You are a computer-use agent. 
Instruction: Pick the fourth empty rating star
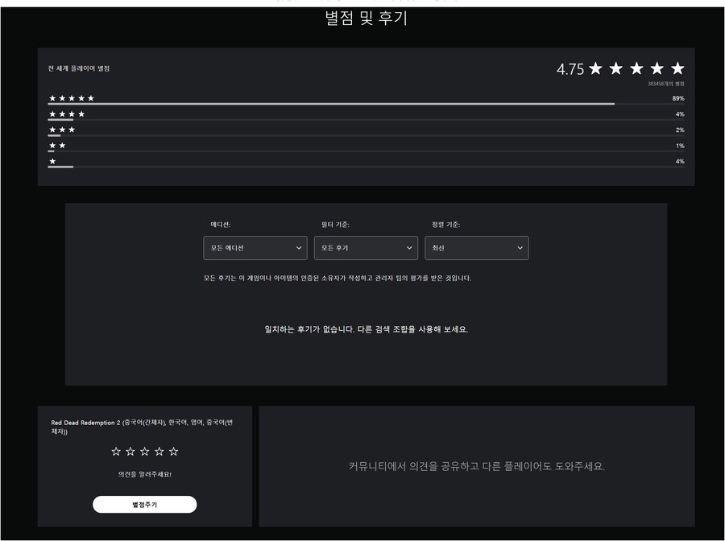[x=159, y=452]
